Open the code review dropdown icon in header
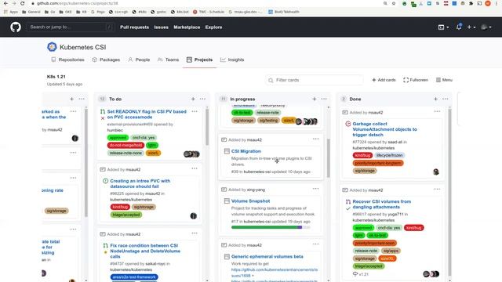This screenshot has width=502, height=282. pos(443,27)
